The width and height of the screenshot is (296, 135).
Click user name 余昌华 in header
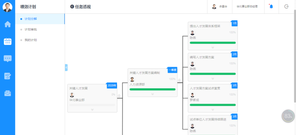(x=223, y=6)
